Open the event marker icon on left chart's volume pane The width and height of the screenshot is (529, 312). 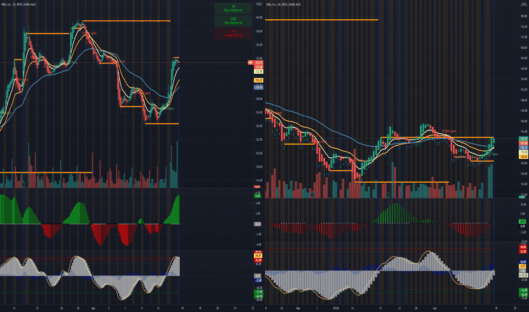pyautogui.click(x=23, y=184)
